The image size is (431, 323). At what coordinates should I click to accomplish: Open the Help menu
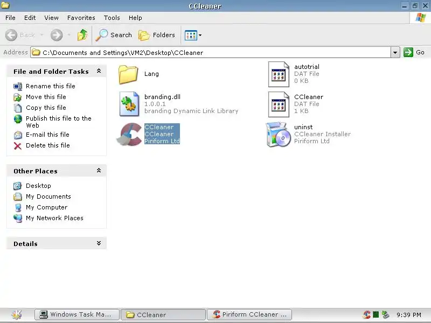tap(135, 18)
